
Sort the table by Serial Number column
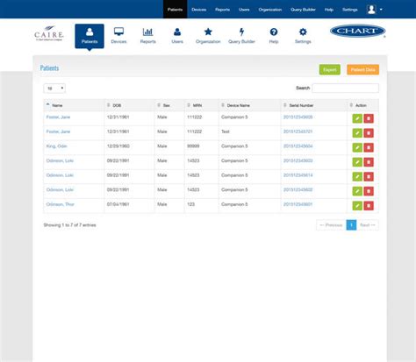point(313,105)
